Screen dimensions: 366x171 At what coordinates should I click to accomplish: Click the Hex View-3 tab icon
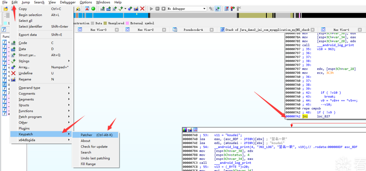pos(80,30)
